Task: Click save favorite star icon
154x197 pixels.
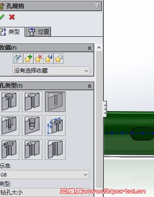Action: point(48,59)
